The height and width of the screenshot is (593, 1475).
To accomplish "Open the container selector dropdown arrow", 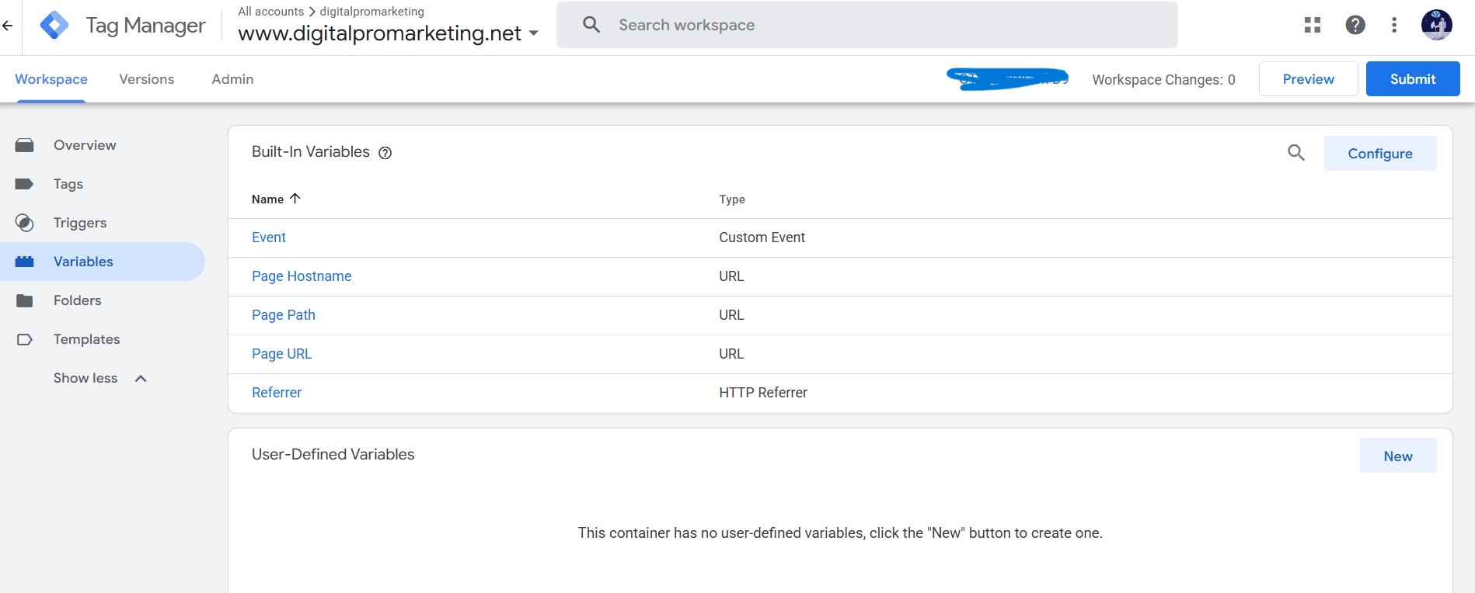I will pos(533,33).
